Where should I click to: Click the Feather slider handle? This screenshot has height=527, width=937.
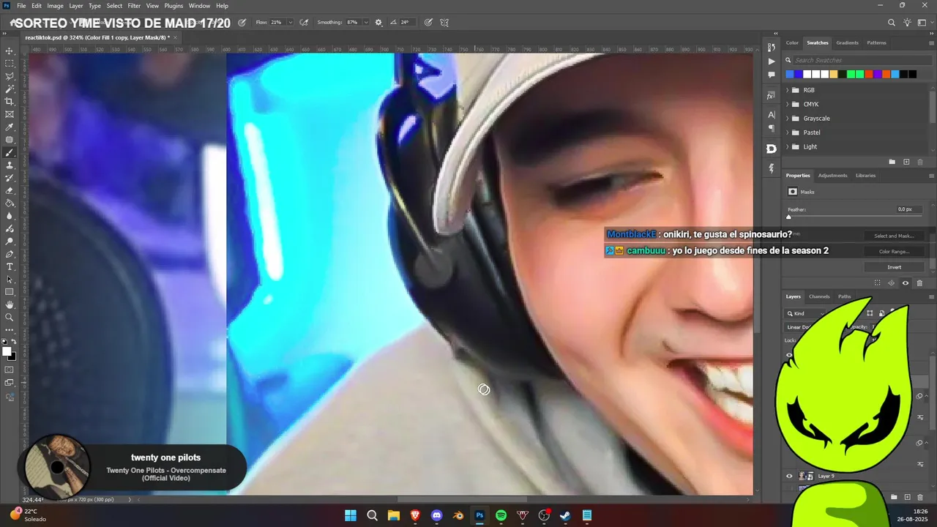click(788, 217)
